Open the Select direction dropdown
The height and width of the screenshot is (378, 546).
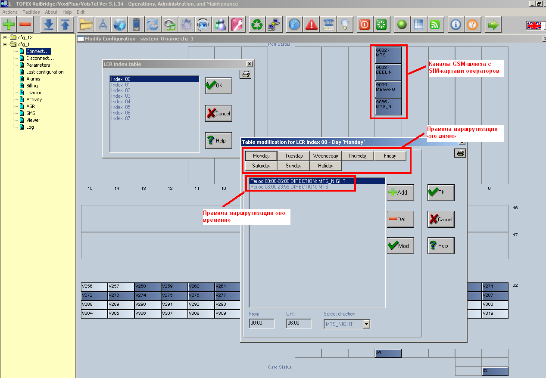[366, 324]
